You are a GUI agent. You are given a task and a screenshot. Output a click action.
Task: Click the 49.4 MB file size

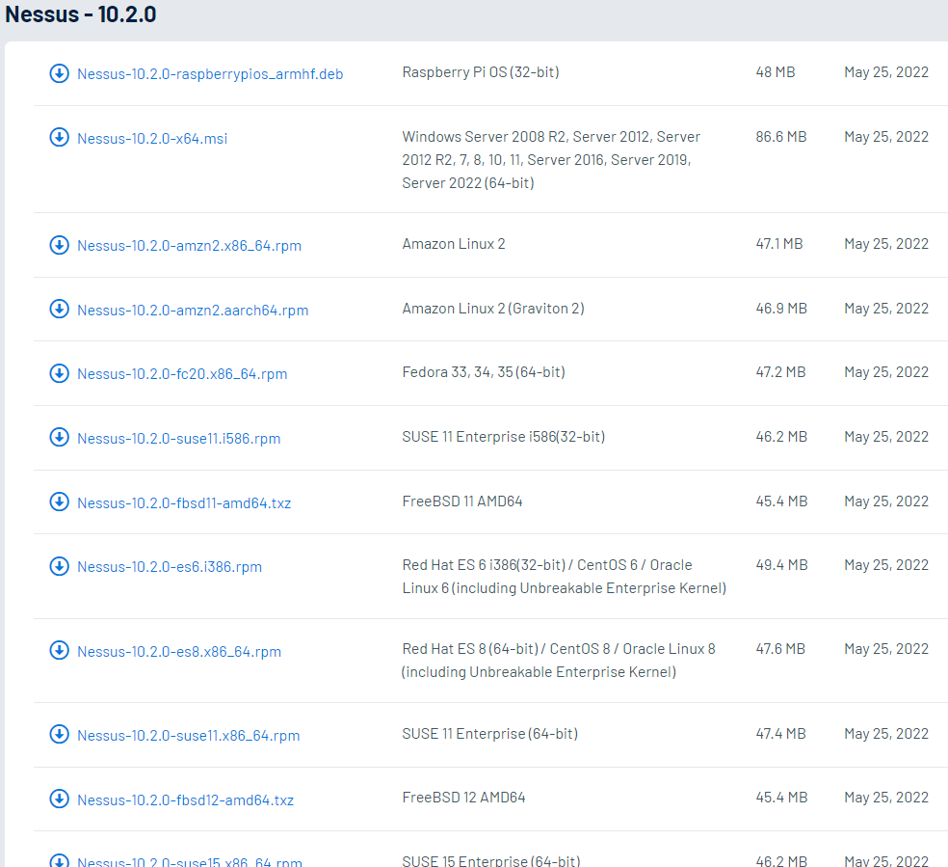tap(781, 565)
